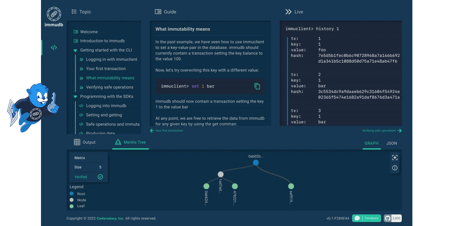Open the GitHub repository star badge

coord(393,218)
